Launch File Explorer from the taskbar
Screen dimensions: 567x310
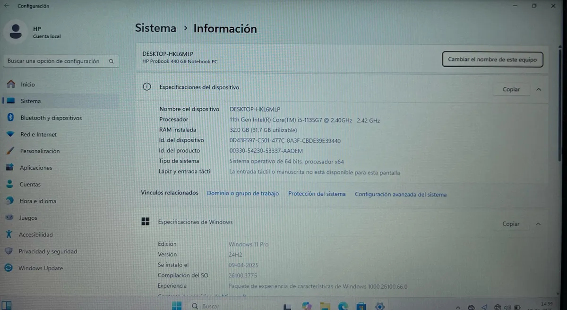pos(326,306)
